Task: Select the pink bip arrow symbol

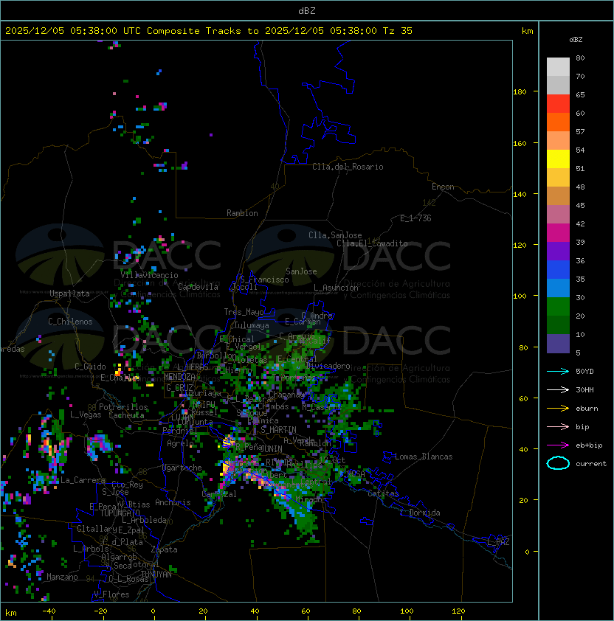Action: pyautogui.click(x=558, y=427)
